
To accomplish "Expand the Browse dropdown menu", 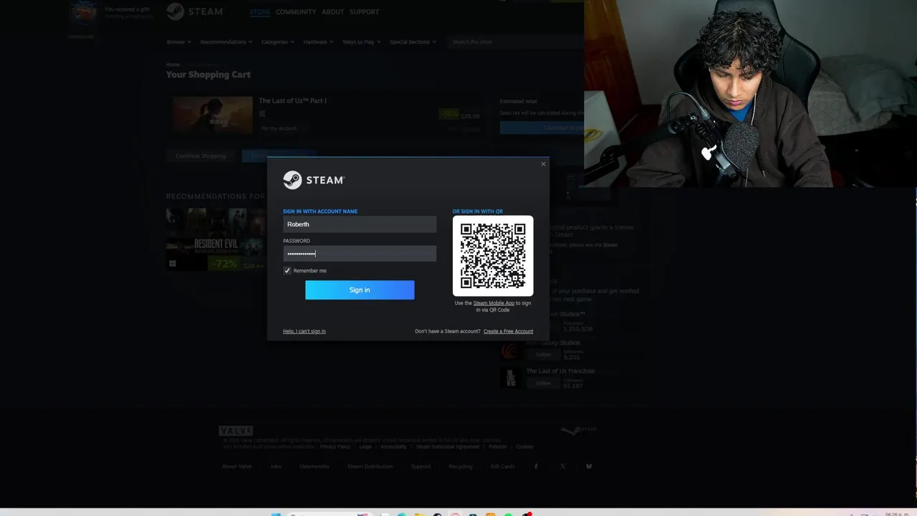I will 178,42.
